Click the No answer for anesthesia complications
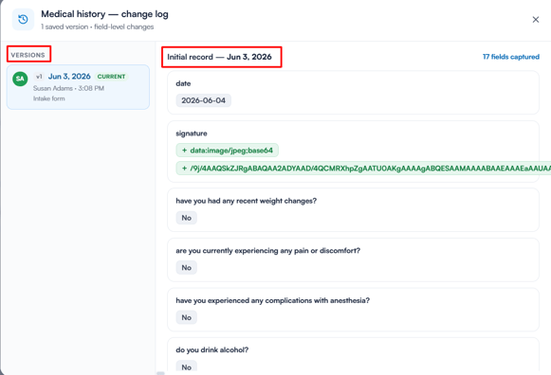The height and width of the screenshot is (375, 551). point(186,317)
